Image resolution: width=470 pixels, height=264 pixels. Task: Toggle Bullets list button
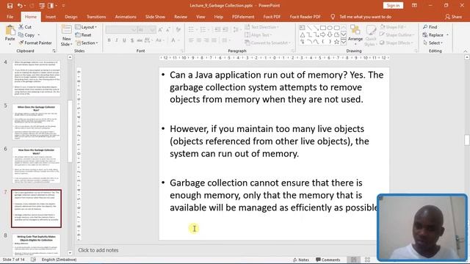[191, 29]
